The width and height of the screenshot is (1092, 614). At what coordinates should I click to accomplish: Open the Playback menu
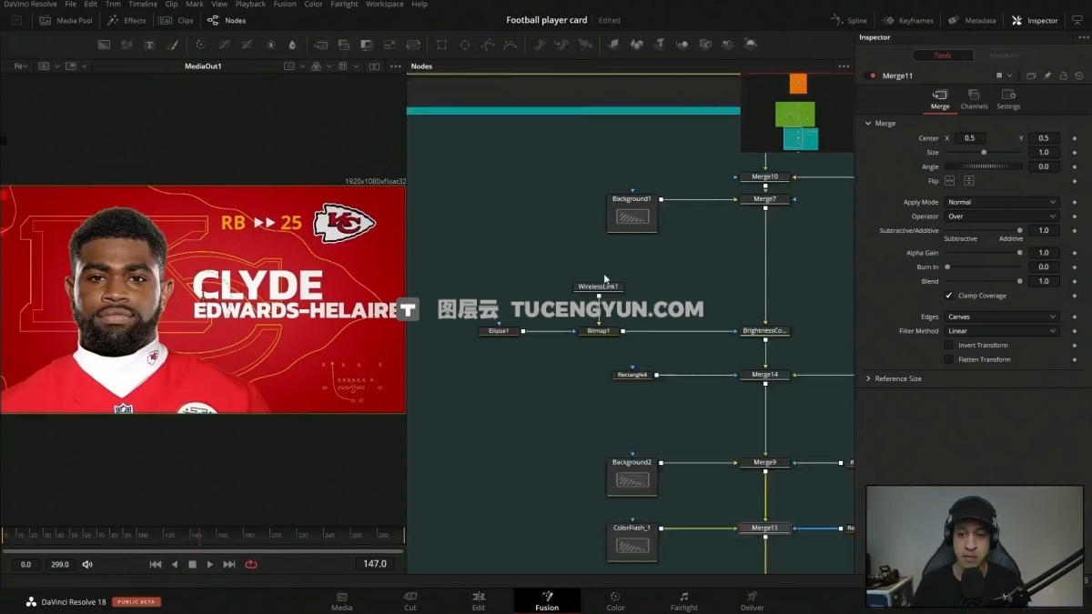(x=250, y=5)
